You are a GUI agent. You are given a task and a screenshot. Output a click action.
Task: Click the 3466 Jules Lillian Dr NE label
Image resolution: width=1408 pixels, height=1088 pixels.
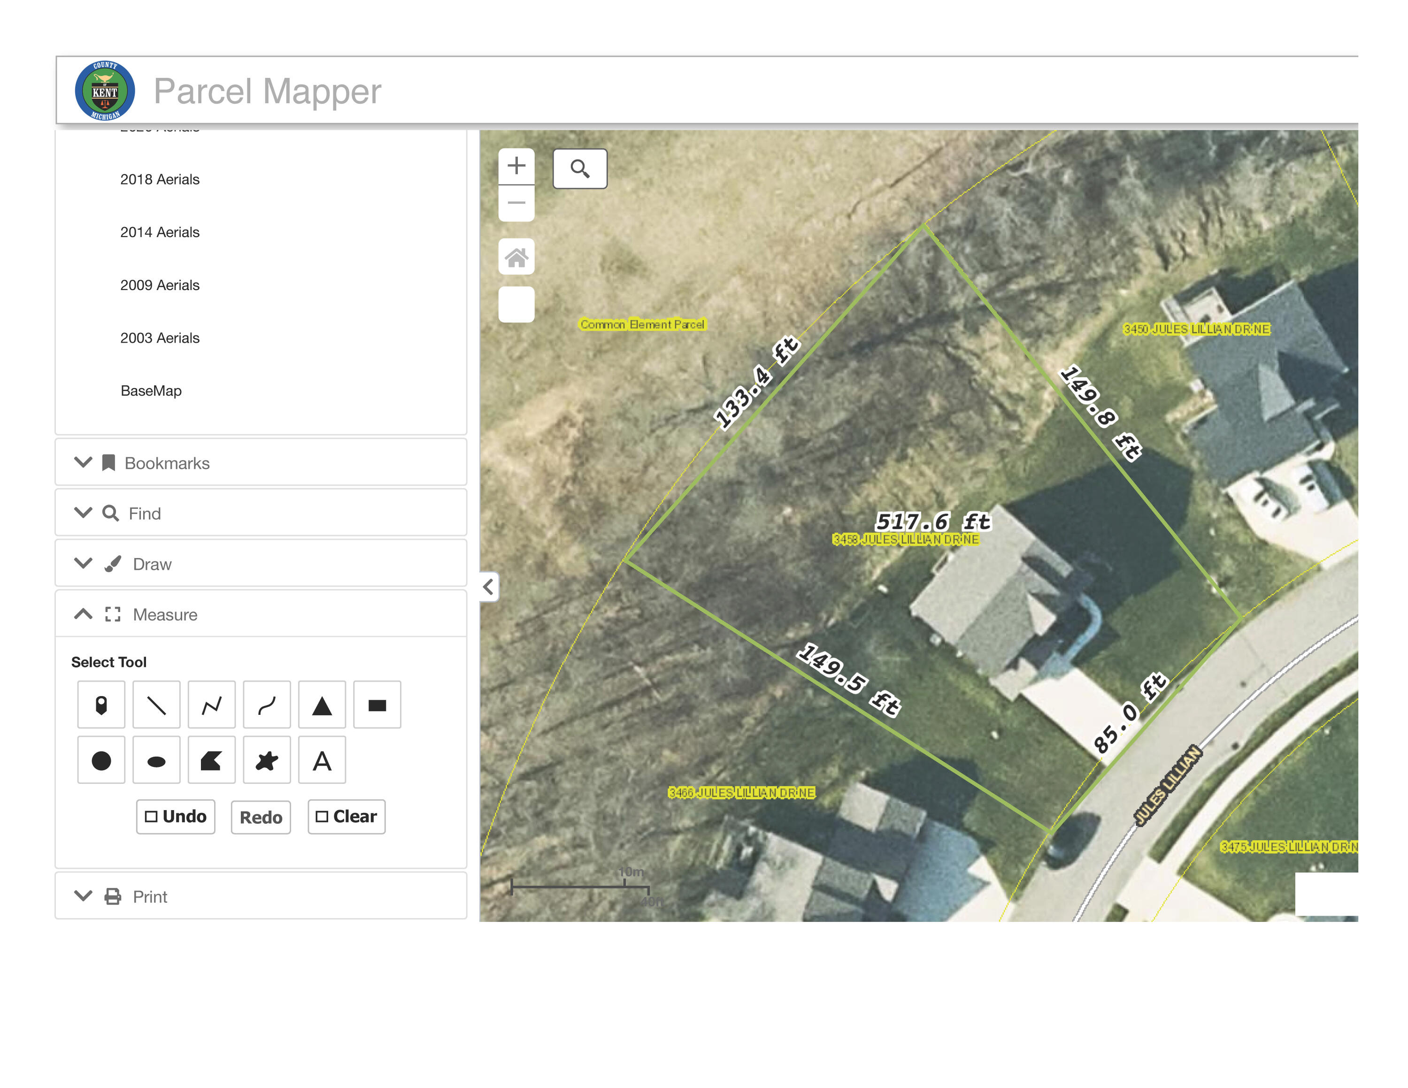tap(741, 792)
